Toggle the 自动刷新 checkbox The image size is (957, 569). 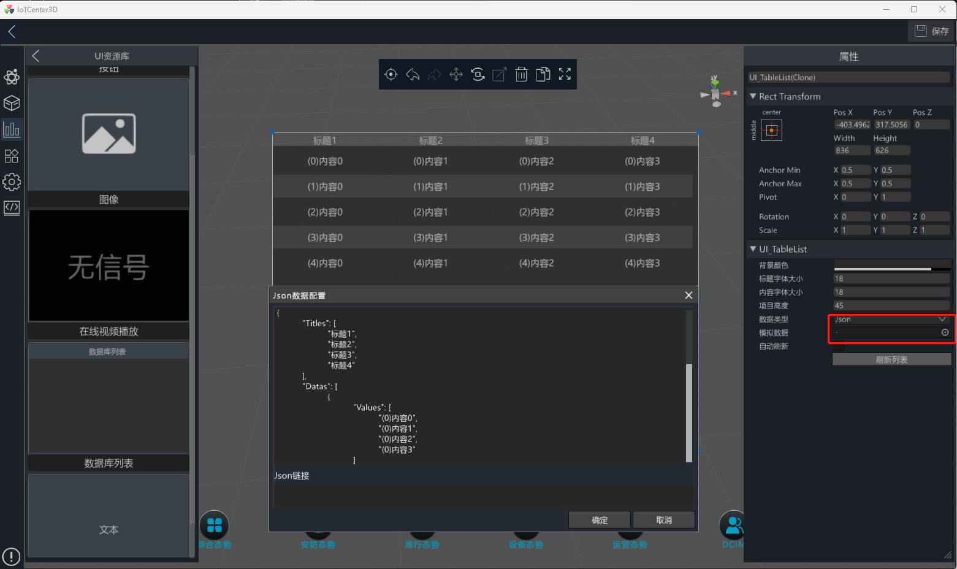[838, 346]
